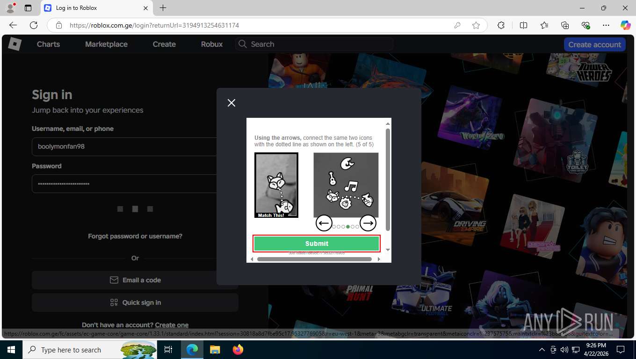Open browser extensions menu

501,25
